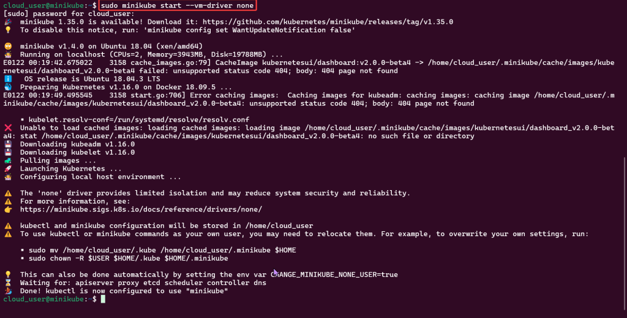This screenshot has width=627, height=318.
Task: Click the red X error icon
Action: 8,128
